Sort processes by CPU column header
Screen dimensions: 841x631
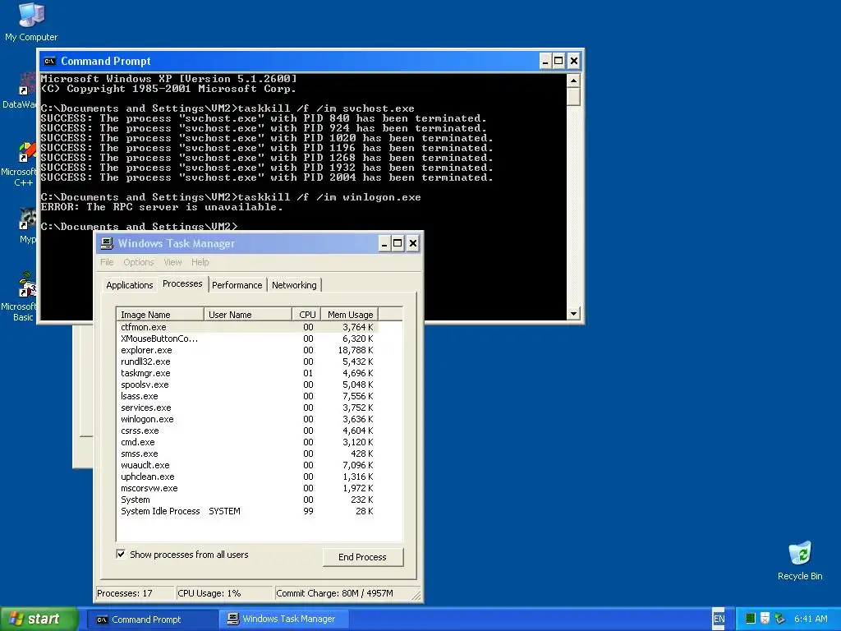click(x=307, y=315)
